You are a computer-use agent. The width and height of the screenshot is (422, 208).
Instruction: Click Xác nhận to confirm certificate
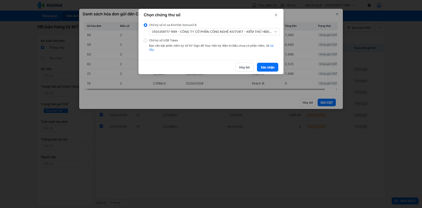click(267, 67)
